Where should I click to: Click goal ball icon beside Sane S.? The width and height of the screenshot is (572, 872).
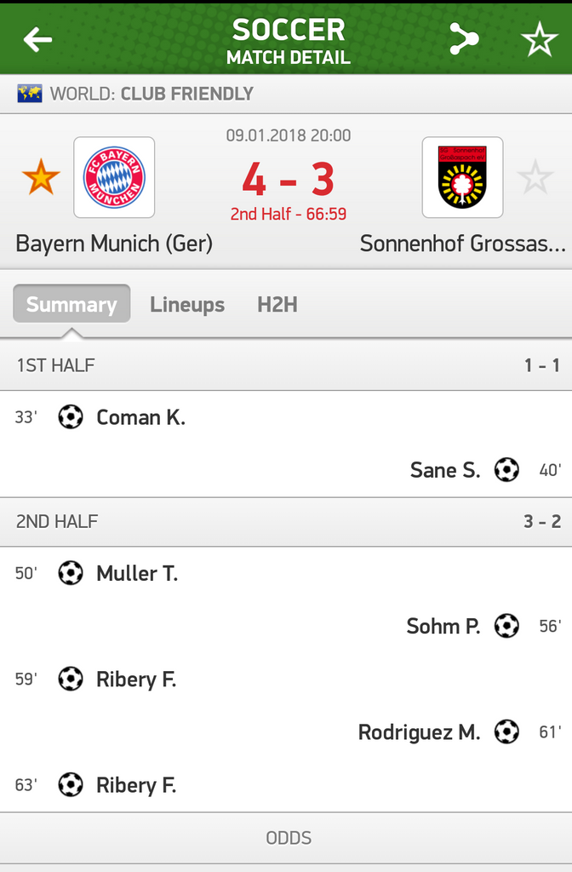pos(506,470)
